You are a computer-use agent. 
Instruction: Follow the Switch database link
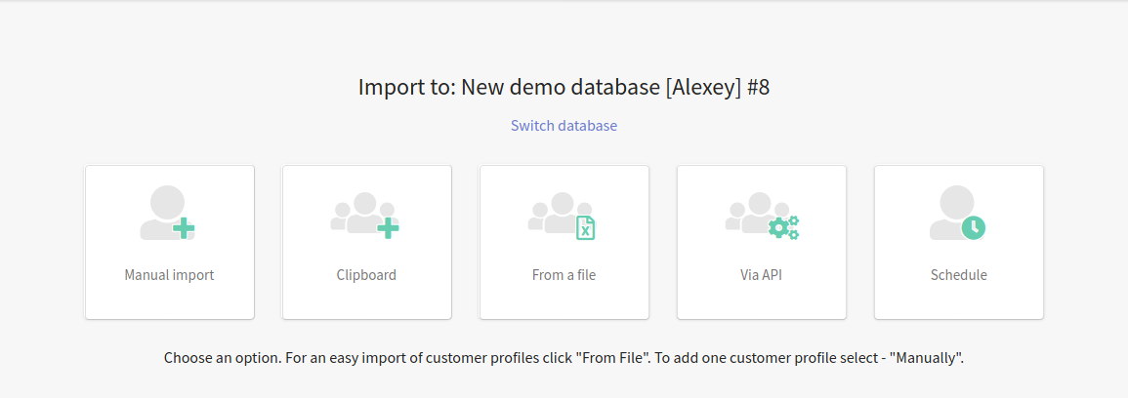pos(564,126)
